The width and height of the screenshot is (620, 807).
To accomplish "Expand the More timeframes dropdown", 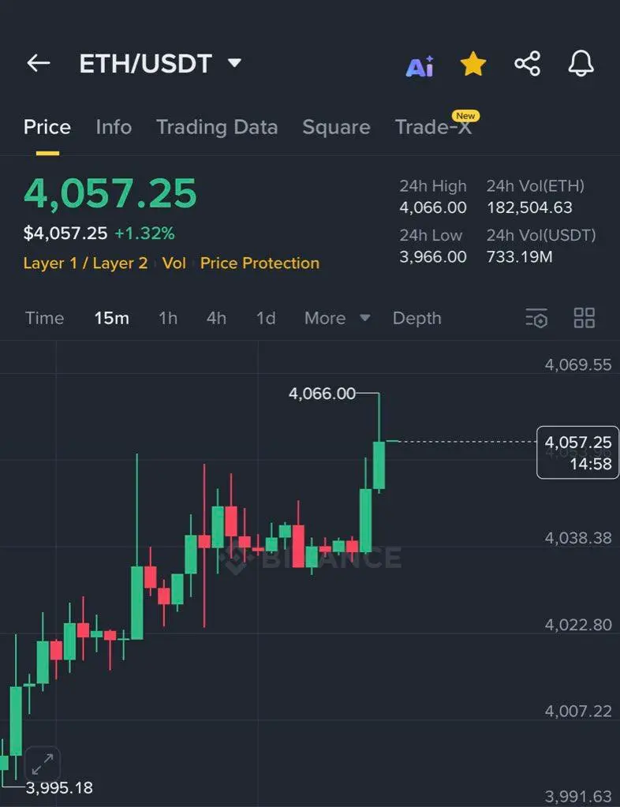I will coord(337,318).
